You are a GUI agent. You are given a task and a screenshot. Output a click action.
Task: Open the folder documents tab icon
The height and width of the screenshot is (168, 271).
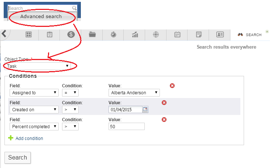(x=92, y=35)
